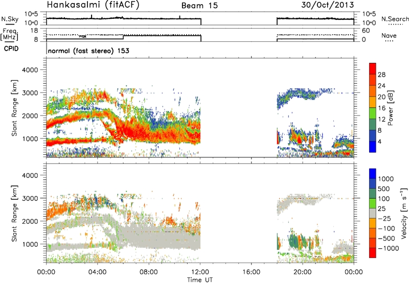Viewport: 409px width, 283px height.
Task: Click the 28 tick on power colorbar
Action: click(x=381, y=75)
